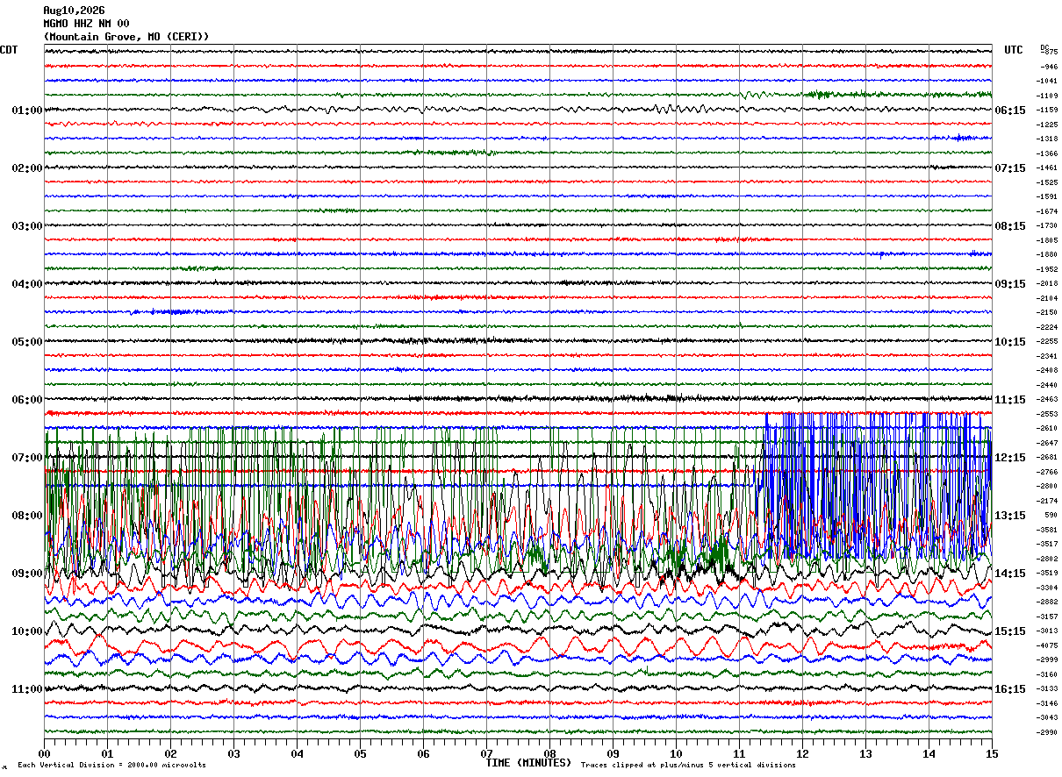Click the CDT column header

coord(9,50)
